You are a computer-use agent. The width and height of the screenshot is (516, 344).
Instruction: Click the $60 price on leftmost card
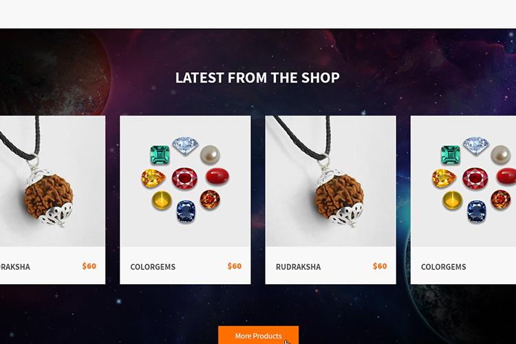point(89,266)
